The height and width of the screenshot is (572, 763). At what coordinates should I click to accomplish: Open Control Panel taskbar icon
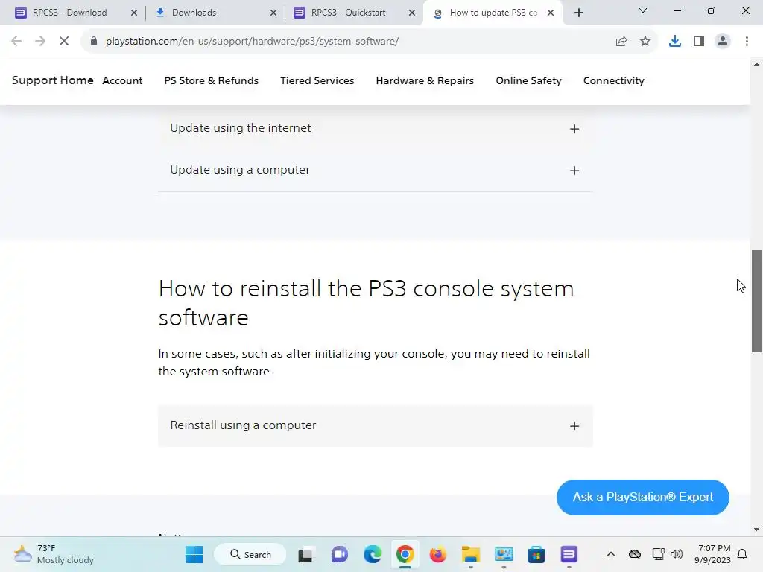pos(504,554)
